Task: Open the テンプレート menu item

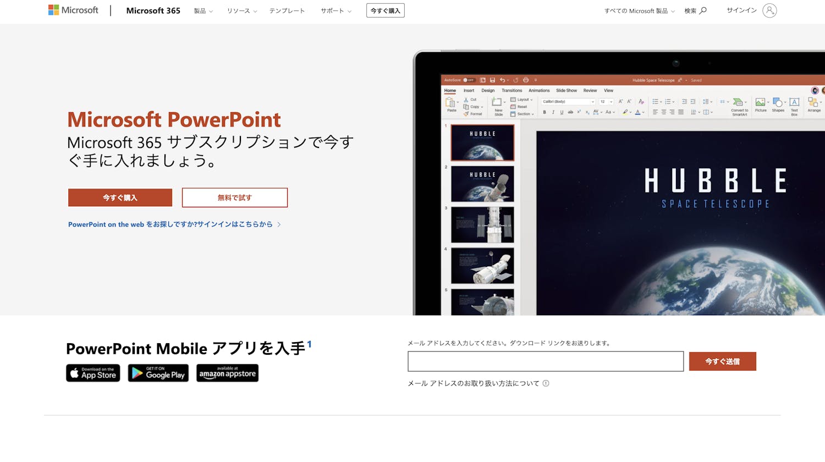Action: 287,11
